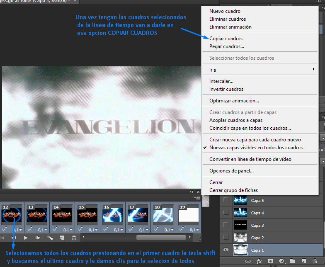Choose Cerrar menu entry
Viewport: 325px width, 267px height.
[x=260, y=182]
